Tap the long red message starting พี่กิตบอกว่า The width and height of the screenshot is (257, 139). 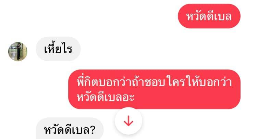(154, 89)
